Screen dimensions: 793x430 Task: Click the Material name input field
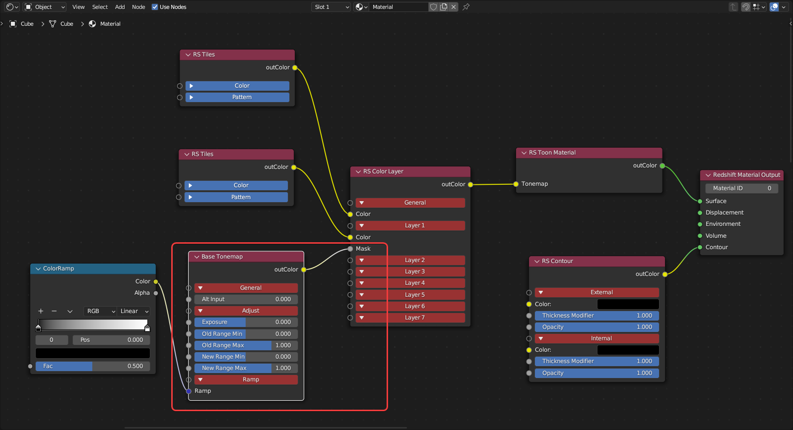(x=398, y=7)
